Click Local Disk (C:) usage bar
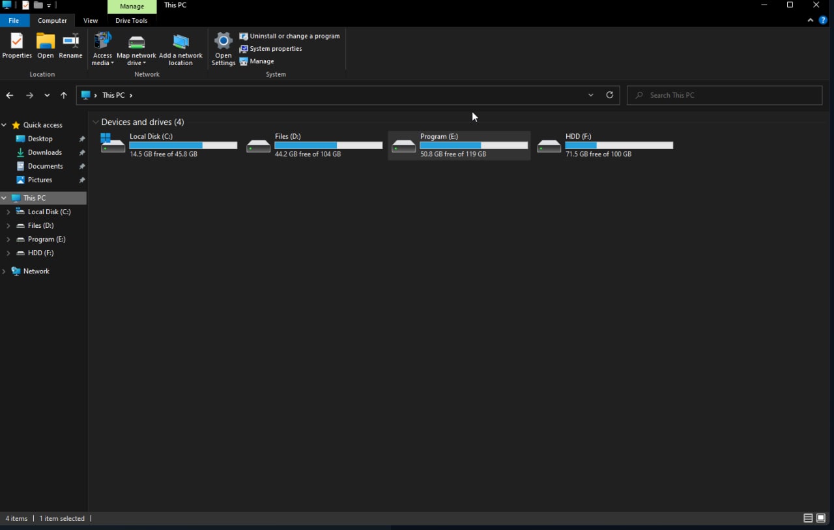 pos(183,145)
